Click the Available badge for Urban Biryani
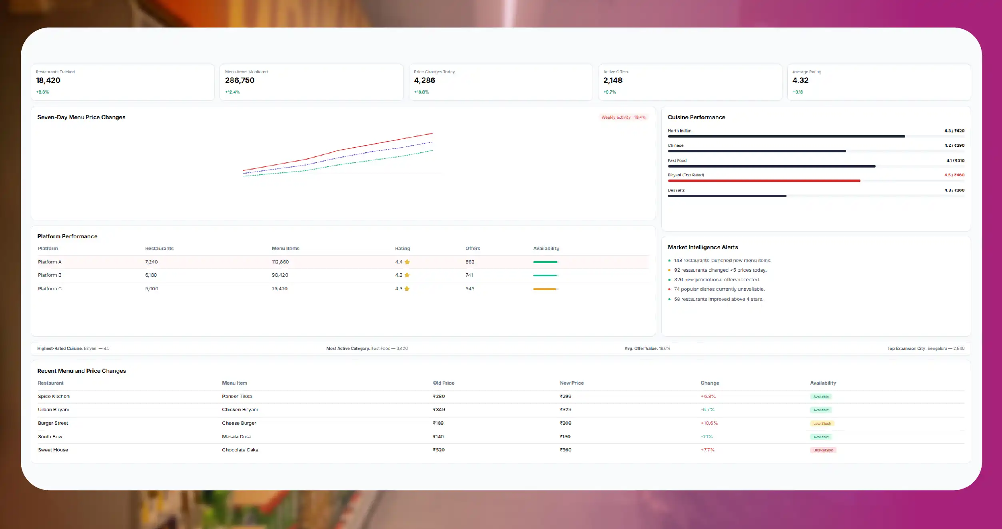Image resolution: width=1002 pixels, height=529 pixels. [820, 410]
